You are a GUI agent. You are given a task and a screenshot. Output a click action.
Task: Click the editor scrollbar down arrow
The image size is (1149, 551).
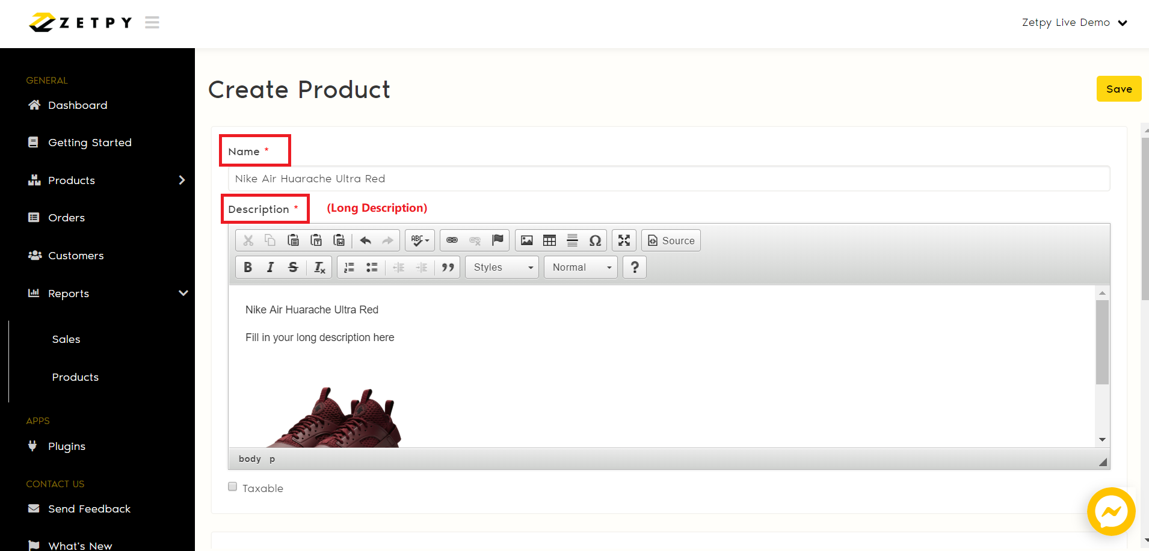(1102, 440)
